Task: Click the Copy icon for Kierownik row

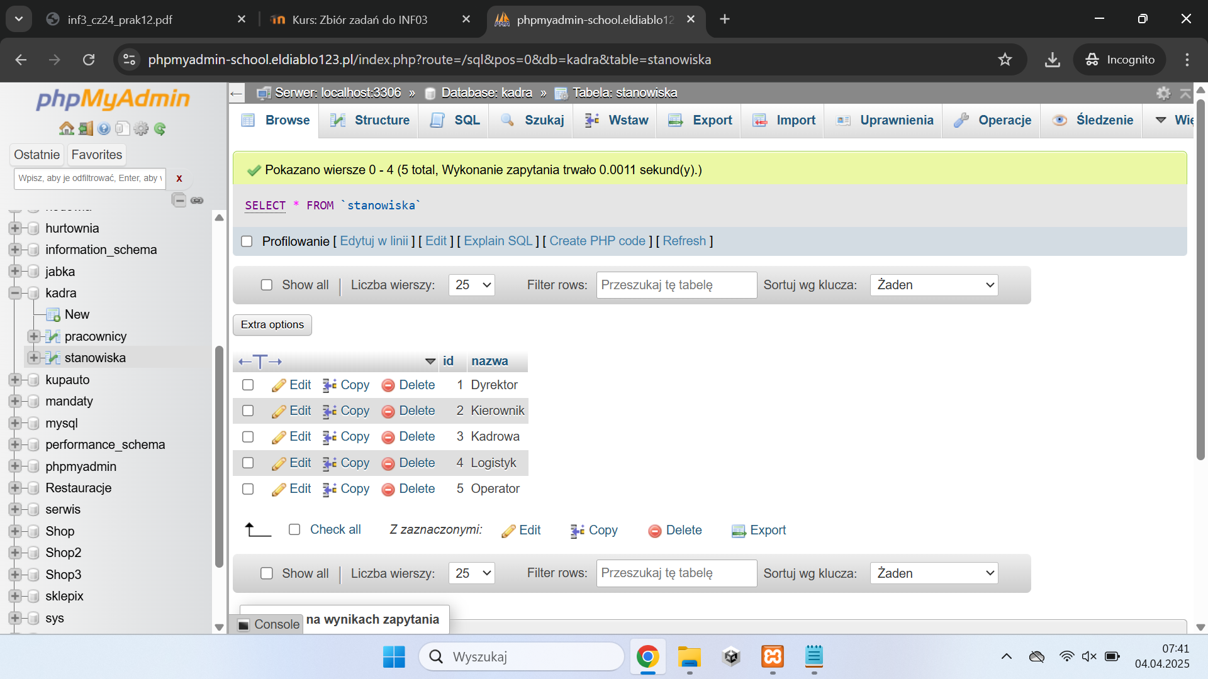Action: [330, 411]
